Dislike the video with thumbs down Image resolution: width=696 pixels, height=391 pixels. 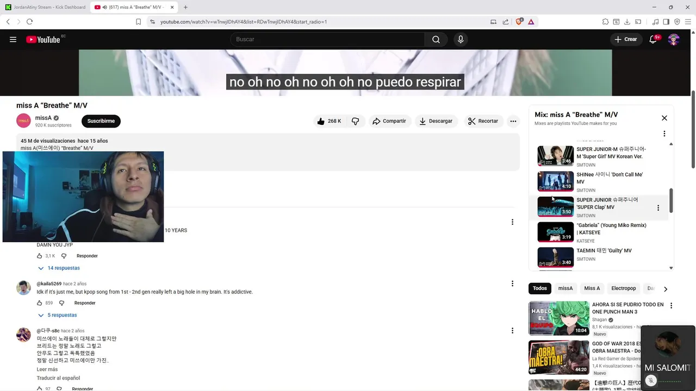click(x=356, y=121)
